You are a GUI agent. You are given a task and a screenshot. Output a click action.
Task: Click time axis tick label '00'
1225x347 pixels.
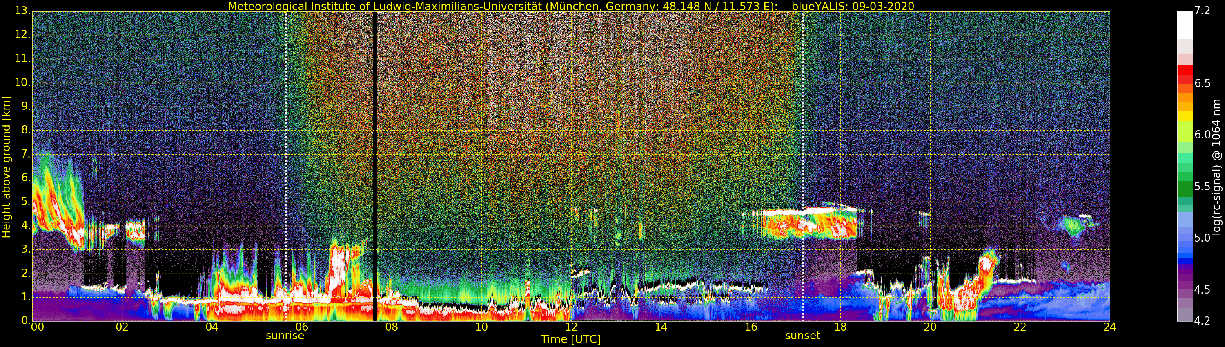[37, 327]
